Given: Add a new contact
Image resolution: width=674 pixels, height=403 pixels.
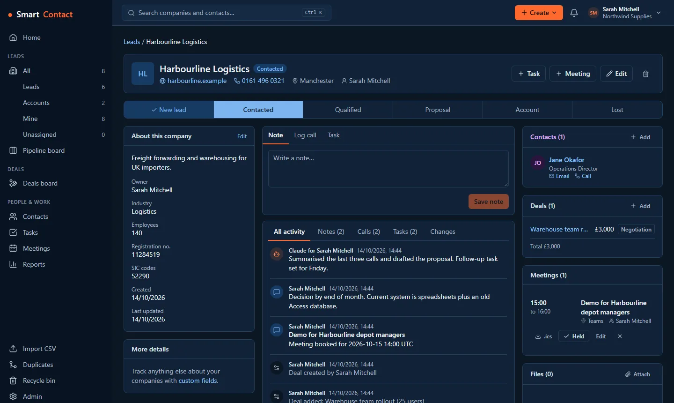Looking at the screenshot, I should [x=640, y=137].
